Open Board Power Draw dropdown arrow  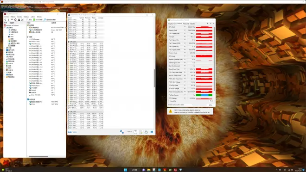click(x=185, y=69)
